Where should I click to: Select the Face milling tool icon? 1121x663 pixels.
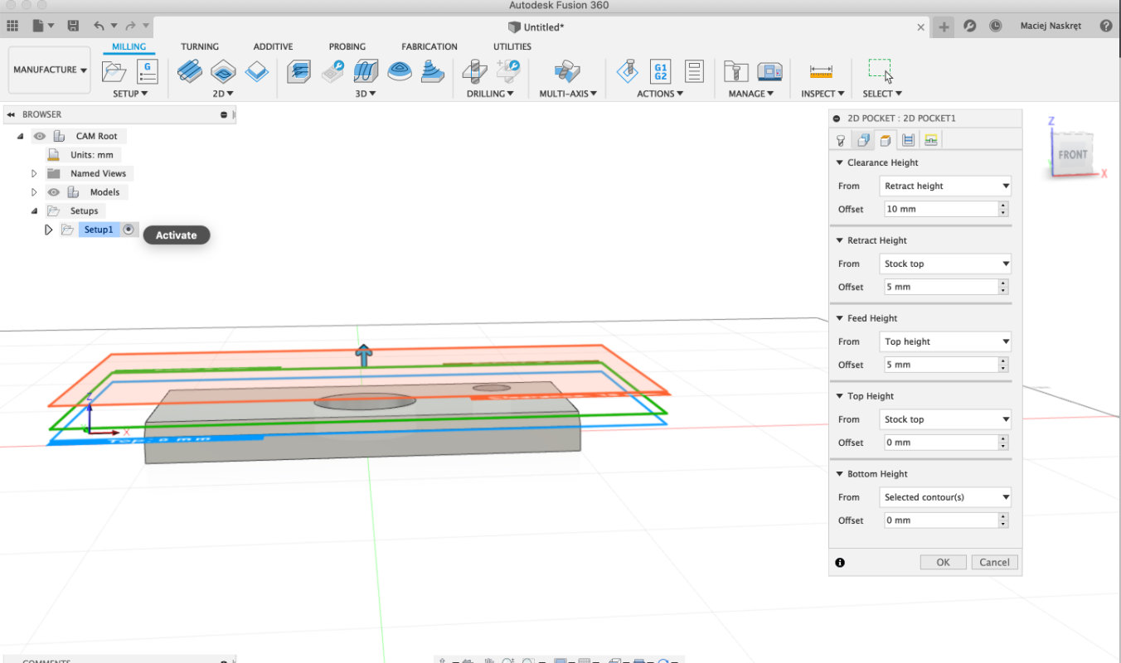click(x=257, y=71)
